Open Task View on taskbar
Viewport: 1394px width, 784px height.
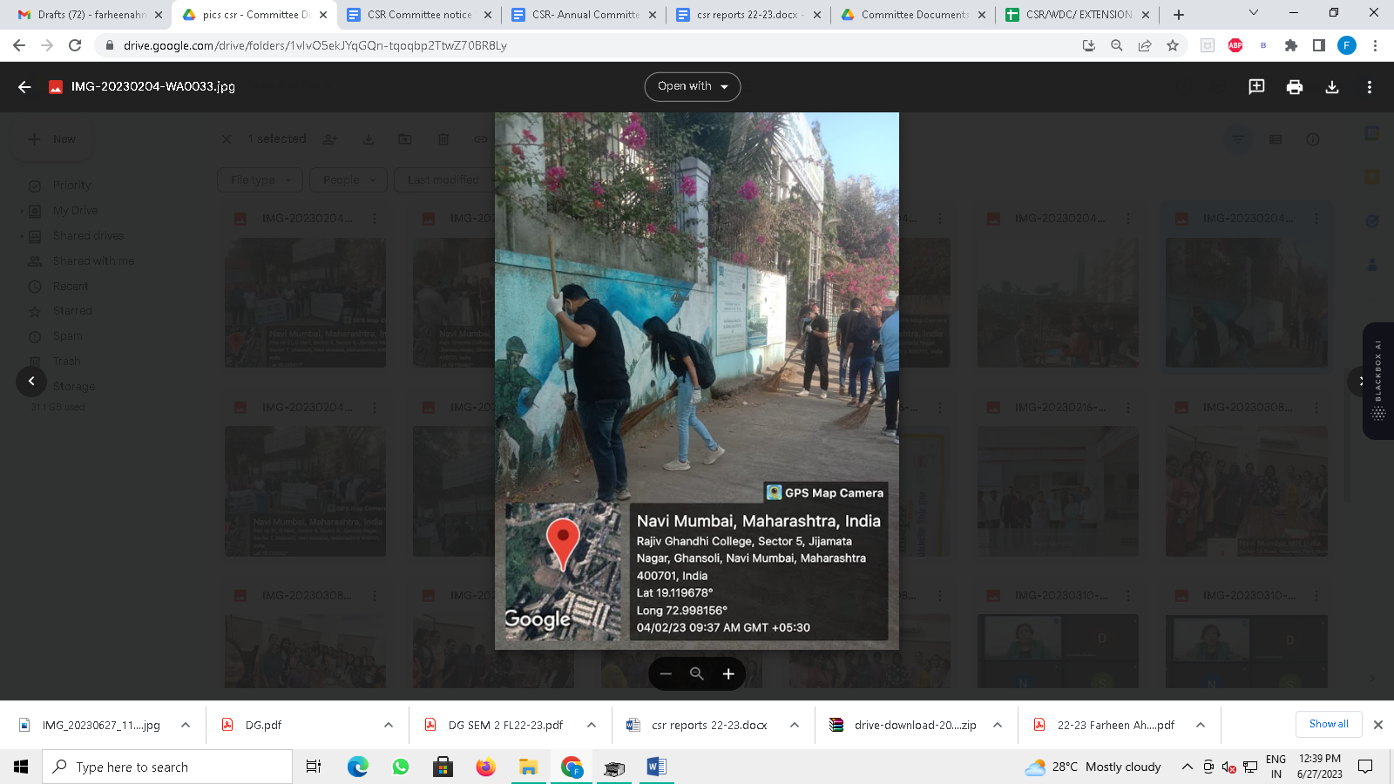pos(314,767)
